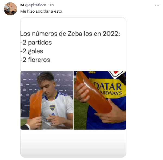The image size is (163, 160).
Task: Click the orange vase in the right photo
Action: 93,92
